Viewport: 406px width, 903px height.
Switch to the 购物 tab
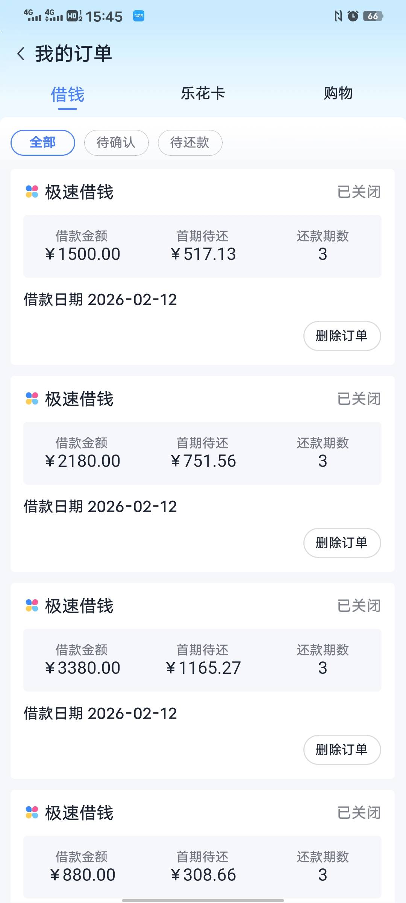(x=338, y=93)
